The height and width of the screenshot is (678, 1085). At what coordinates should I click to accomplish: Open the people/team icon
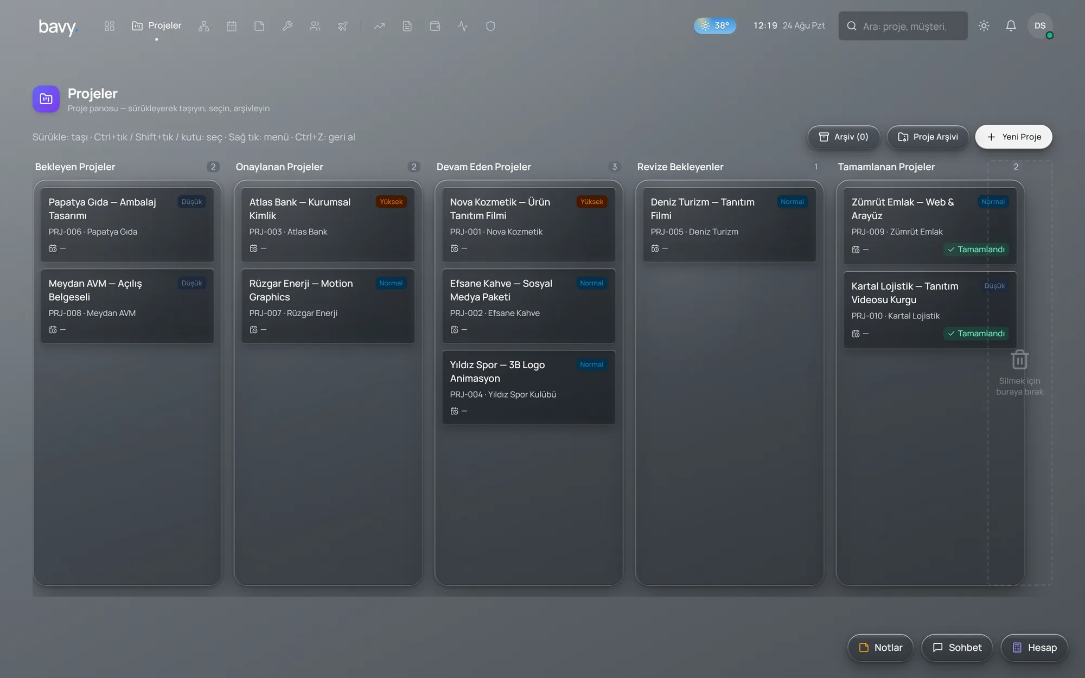pyautogui.click(x=315, y=26)
